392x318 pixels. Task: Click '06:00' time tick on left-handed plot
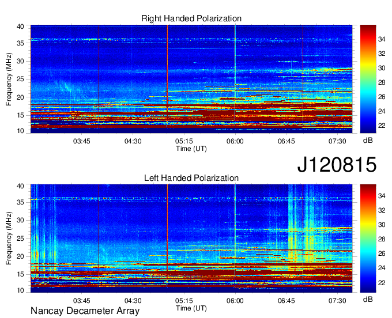235,301
